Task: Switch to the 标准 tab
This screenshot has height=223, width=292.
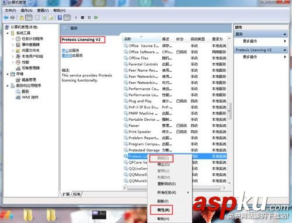Action: (77, 194)
